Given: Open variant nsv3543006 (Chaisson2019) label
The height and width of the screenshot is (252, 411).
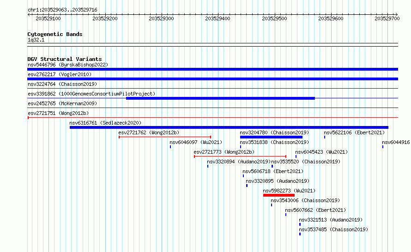Looking at the screenshot, I should [305, 200].
